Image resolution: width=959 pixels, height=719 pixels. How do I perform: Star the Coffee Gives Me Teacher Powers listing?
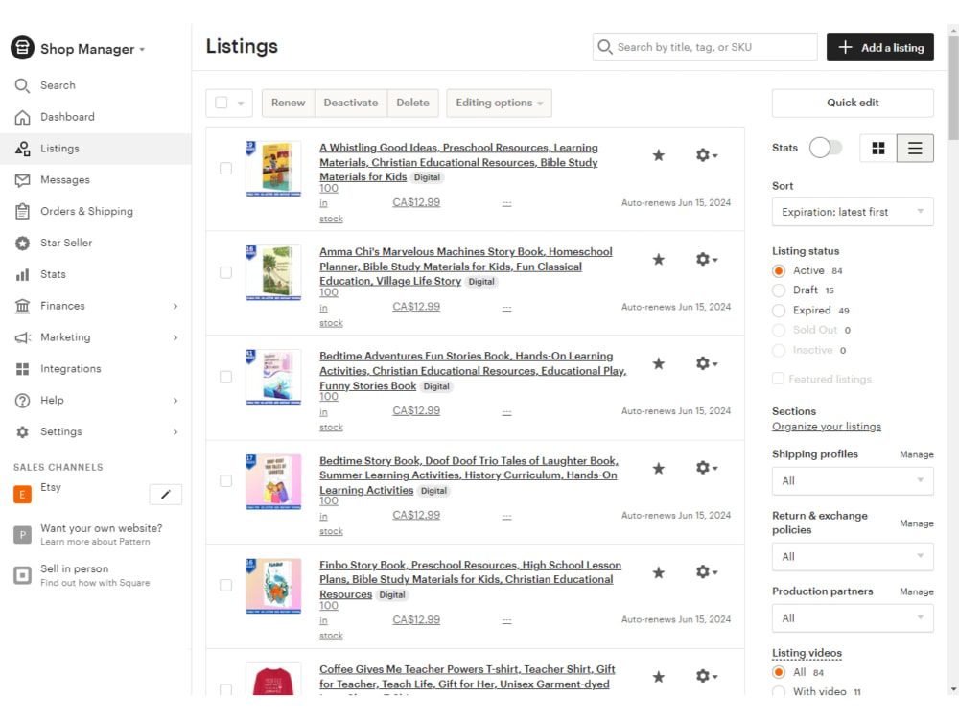[x=658, y=677]
